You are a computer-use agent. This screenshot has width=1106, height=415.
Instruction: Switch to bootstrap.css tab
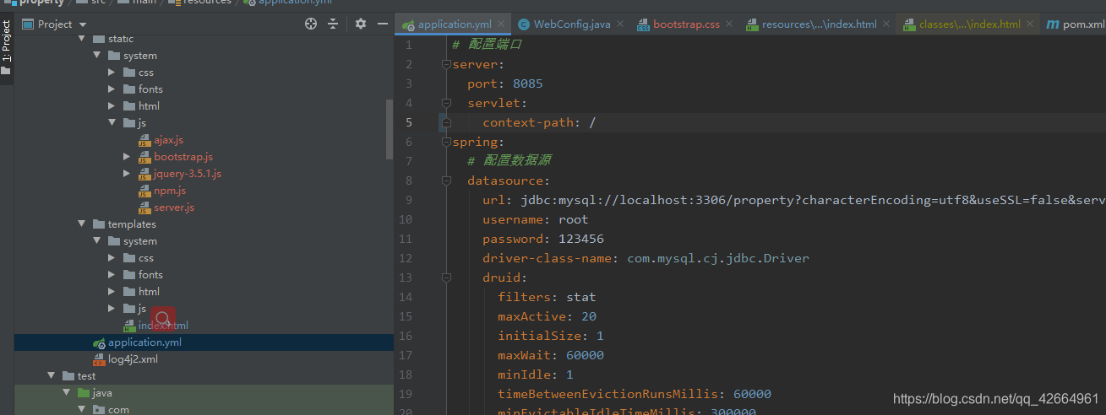686,24
